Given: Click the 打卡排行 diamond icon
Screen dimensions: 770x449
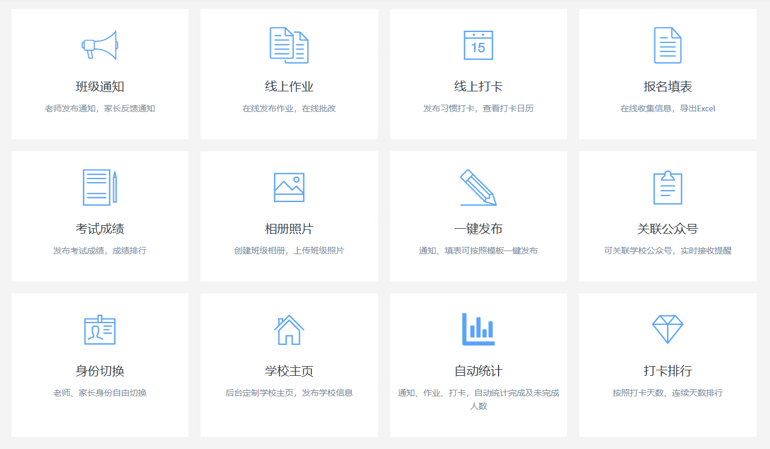Looking at the screenshot, I should pyautogui.click(x=668, y=329).
